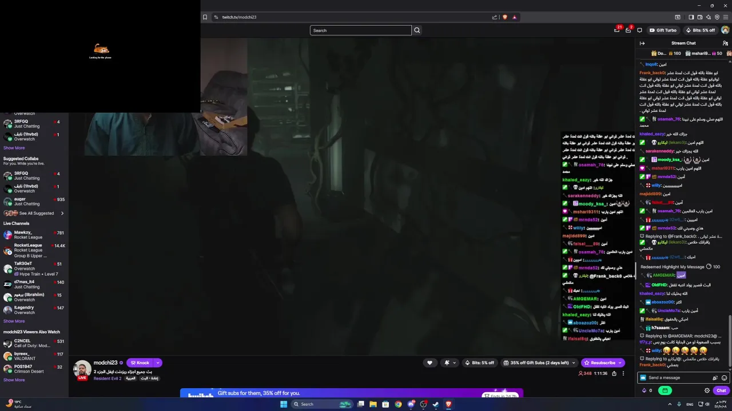Open chat settings gear icon
The height and width of the screenshot is (411, 732).
[707, 390]
